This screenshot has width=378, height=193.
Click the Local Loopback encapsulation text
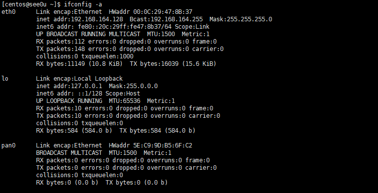(x=99, y=79)
